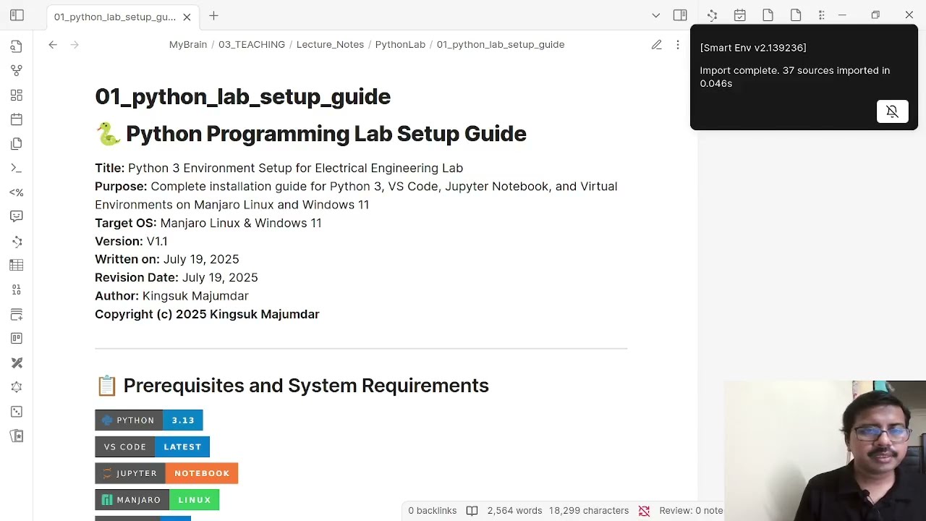The image size is (926, 521).
Task: Open the terminal icon in the ribbon
Action: pos(17,168)
